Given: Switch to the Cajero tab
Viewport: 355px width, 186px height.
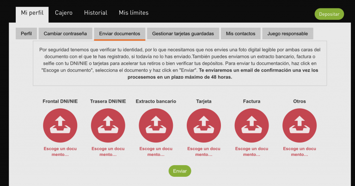Looking at the screenshot, I should (x=64, y=13).
